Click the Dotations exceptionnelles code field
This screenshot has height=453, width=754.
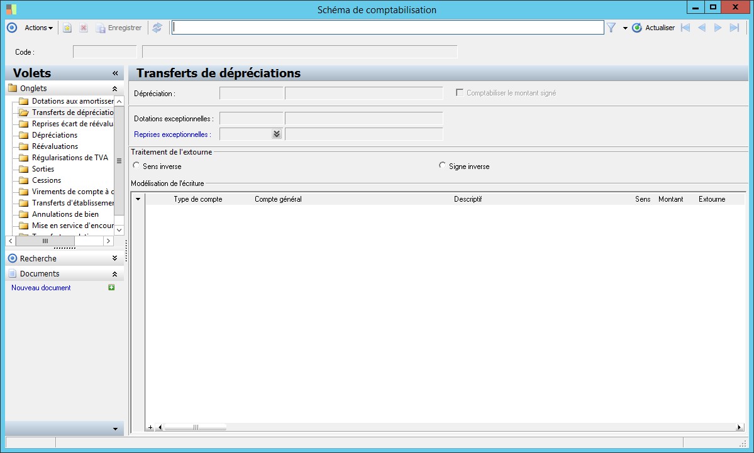(251, 118)
